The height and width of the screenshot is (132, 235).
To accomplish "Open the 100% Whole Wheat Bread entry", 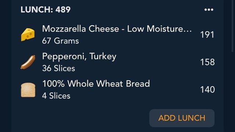I will (117, 89).
